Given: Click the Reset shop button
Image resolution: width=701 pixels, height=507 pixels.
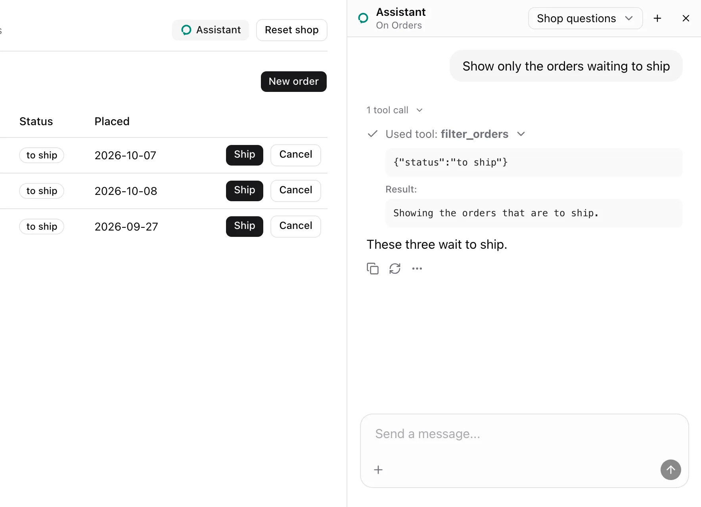Looking at the screenshot, I should (292, 30).
